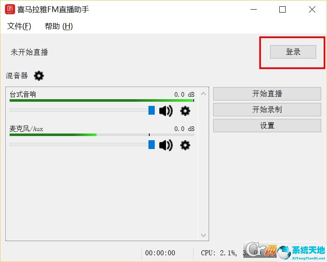Click the 麦克风/Aux source name
Image resolution: width=327 pixels, height=262 pixels.
click(x=26, y=129)
